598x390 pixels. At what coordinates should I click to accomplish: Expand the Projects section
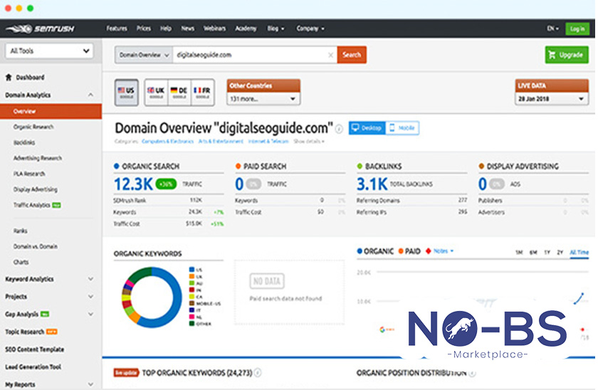click(90, 296)
